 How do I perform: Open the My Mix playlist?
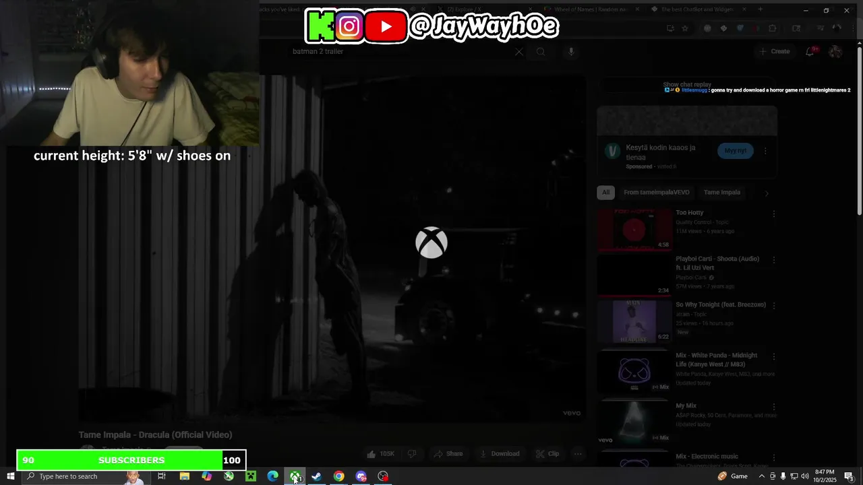[686, 406]
